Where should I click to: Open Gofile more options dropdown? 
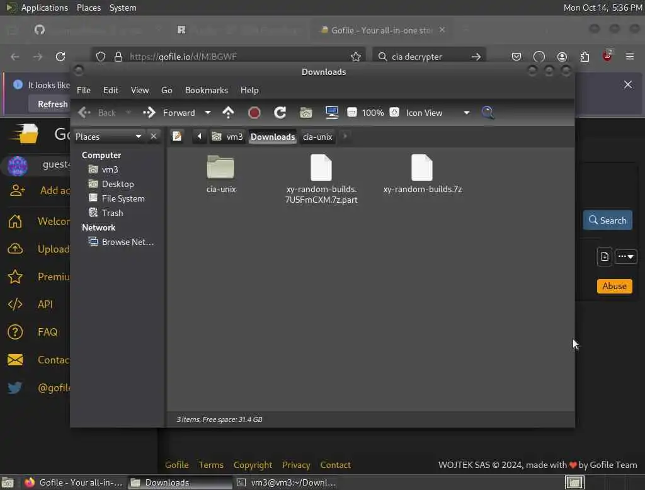[x=625, y=256]
